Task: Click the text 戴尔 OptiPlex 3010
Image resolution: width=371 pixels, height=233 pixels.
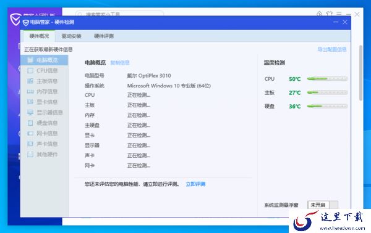Action: coord(149,76)
